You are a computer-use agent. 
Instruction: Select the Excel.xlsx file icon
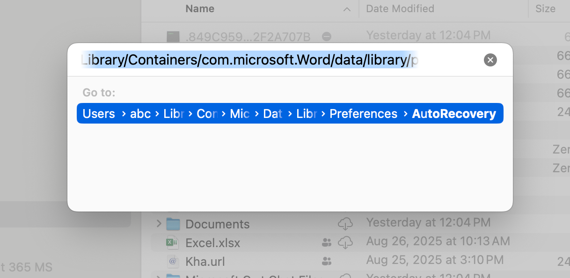[x=172, y=242]
